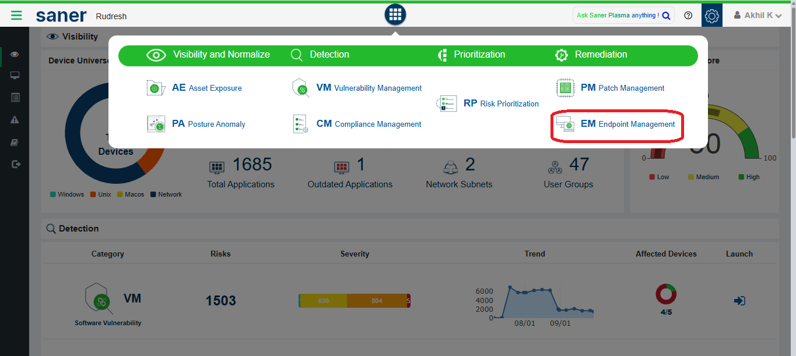The image size is (796, 356).
Task: Toggle the Medium risk legend item
Action: [703, 177]
